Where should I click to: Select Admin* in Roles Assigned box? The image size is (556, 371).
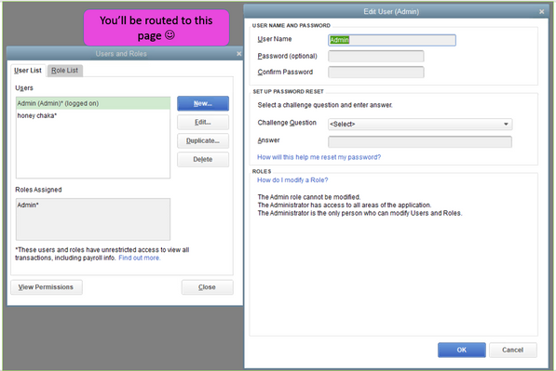28,205
